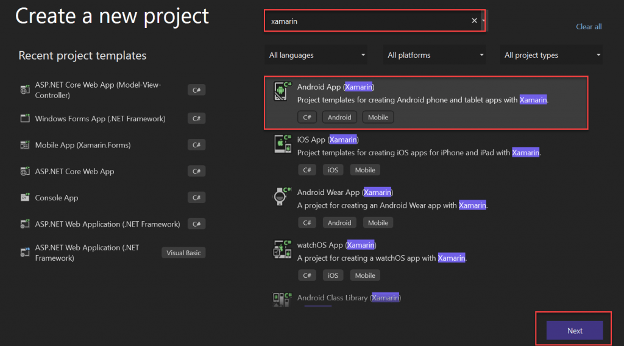Image resolution: width=624 pixels, height=346 pixels.
Task: Click the Windows Forms App icon
Action: pyautogui.click(x=24, y=118)
